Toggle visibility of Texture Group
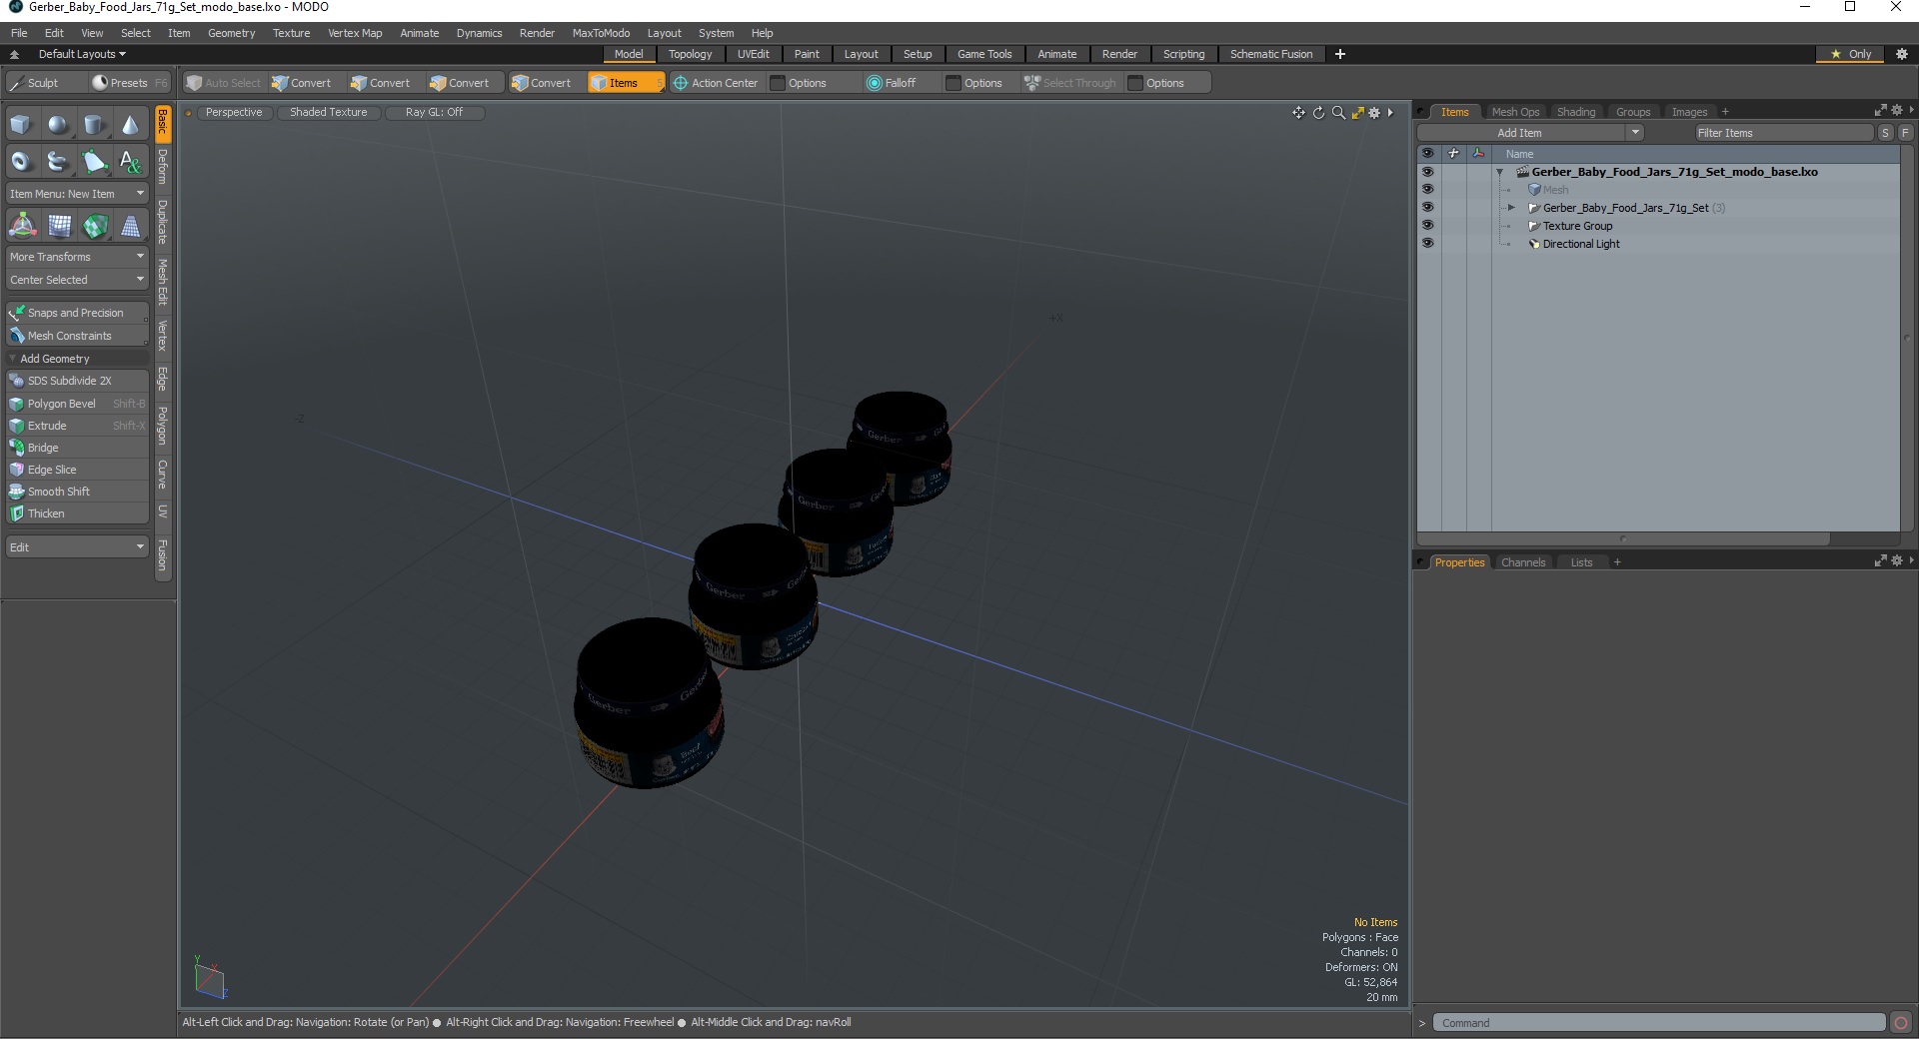 [x=1427, y=226]
